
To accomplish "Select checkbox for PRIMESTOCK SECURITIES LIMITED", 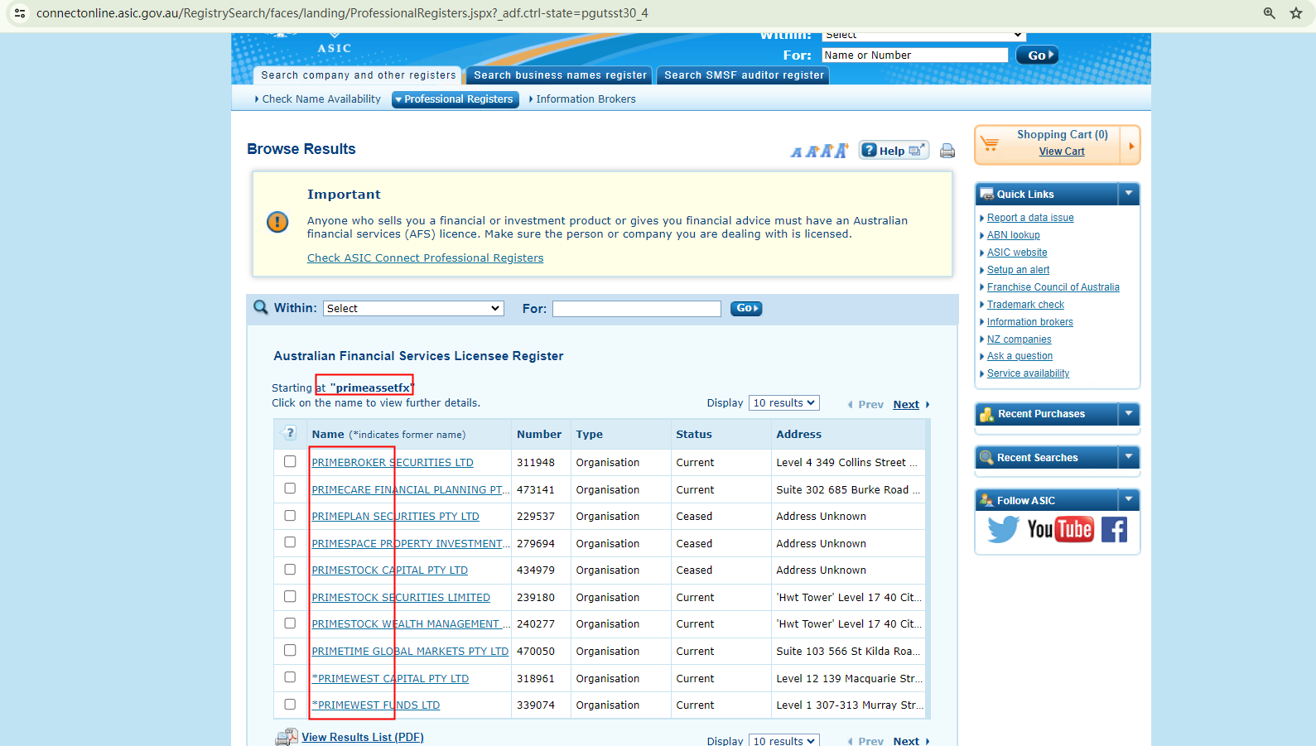I will pos(290,596).
